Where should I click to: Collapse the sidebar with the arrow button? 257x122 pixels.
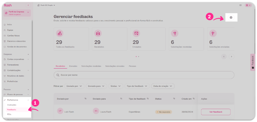28,5
